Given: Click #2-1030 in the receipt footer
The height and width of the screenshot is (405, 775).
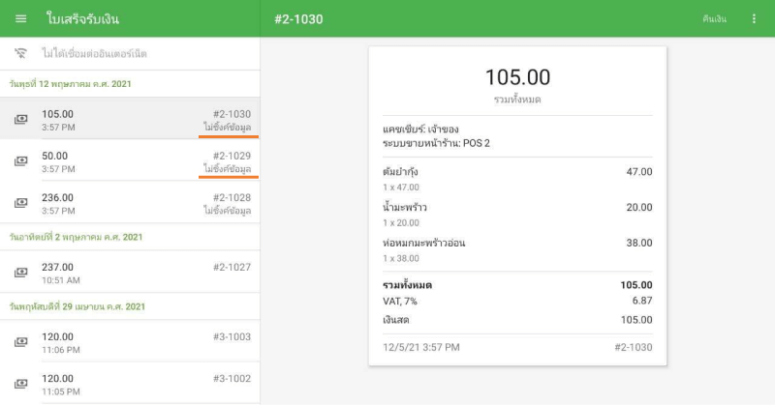Looking at the screenshot, I should (634, 347).
